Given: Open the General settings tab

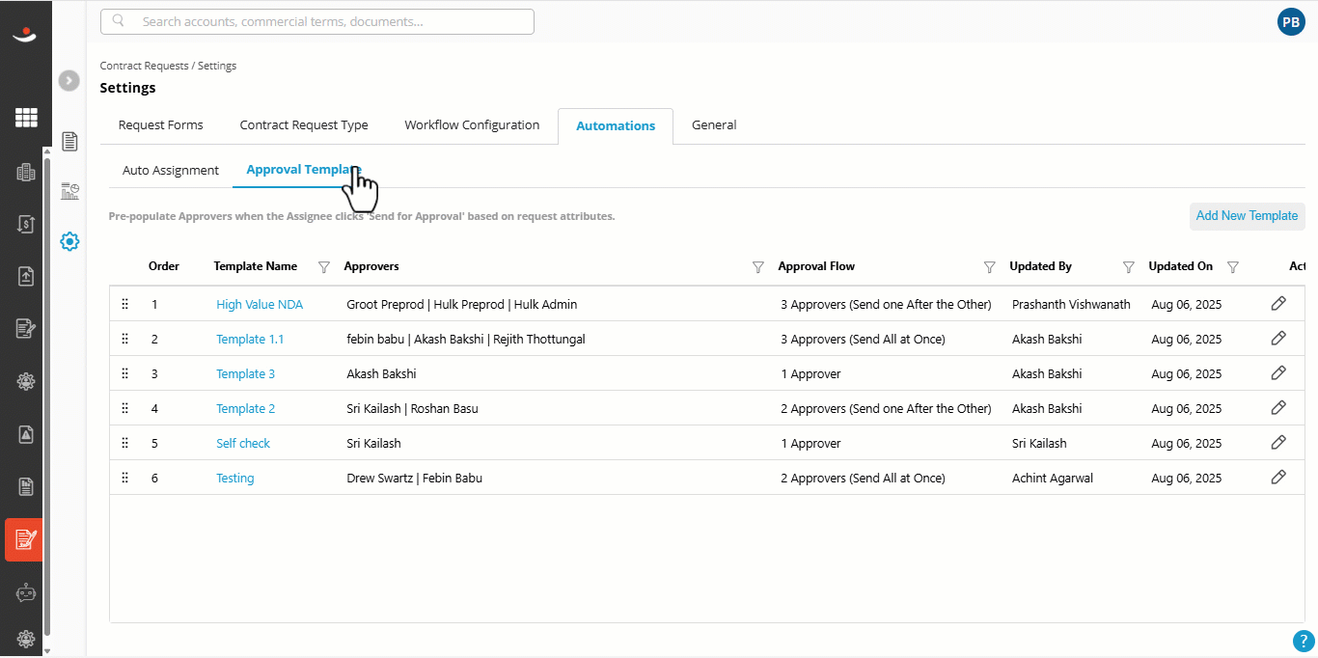Looking at the screenshot, I should 714,125.
